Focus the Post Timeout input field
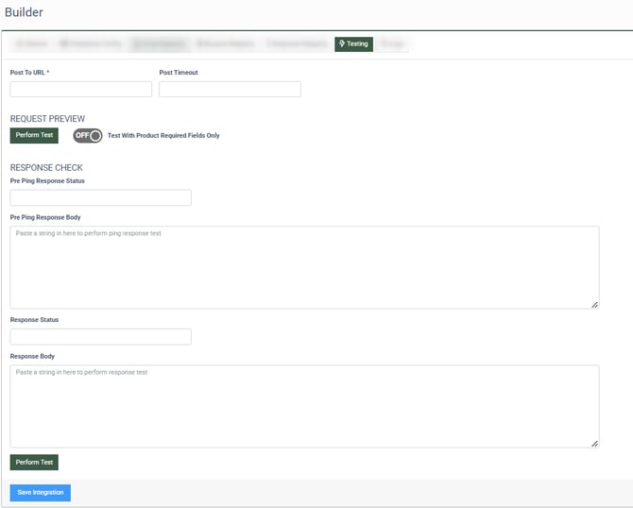This screenshot has width=633, height=508. pos(230,90)
